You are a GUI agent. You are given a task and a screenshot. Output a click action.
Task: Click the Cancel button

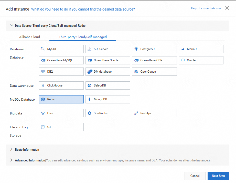pyautogui.click(x=195, y=176)
